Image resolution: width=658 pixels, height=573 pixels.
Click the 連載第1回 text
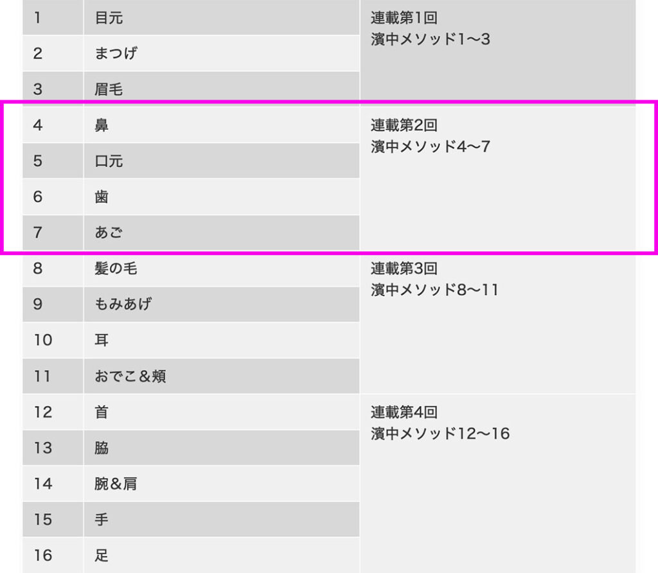(x=404, y=18)
